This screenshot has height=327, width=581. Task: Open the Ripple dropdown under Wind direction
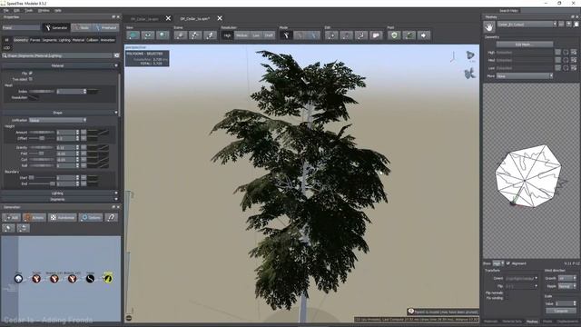click(566, 286)
